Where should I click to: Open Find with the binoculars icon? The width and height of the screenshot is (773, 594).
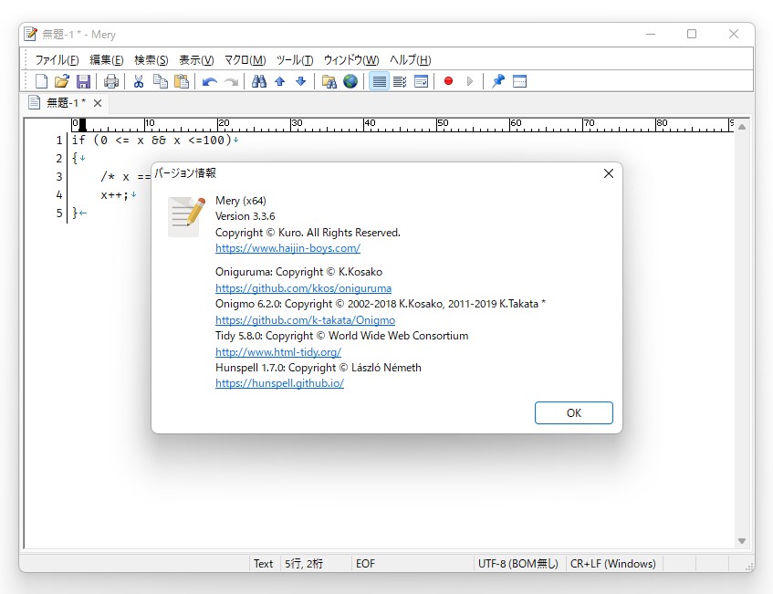259,81
